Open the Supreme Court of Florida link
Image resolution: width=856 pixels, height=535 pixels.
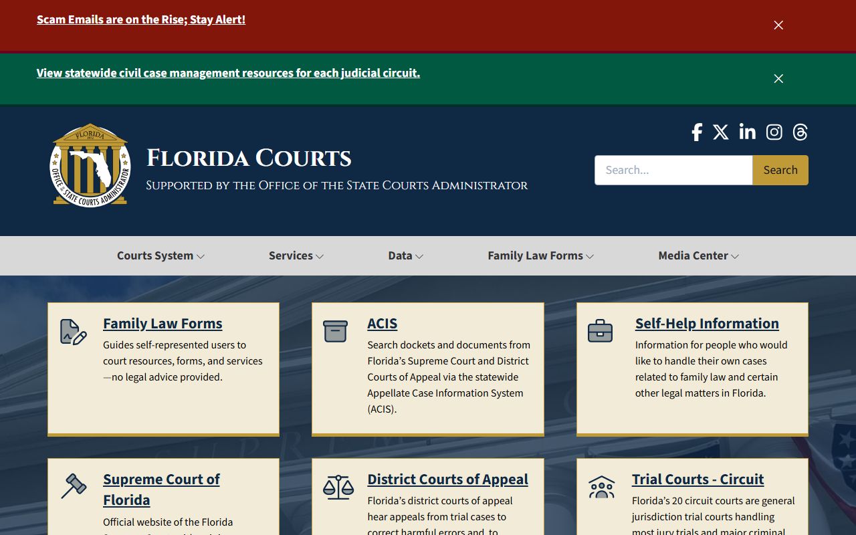coord(161,490)
